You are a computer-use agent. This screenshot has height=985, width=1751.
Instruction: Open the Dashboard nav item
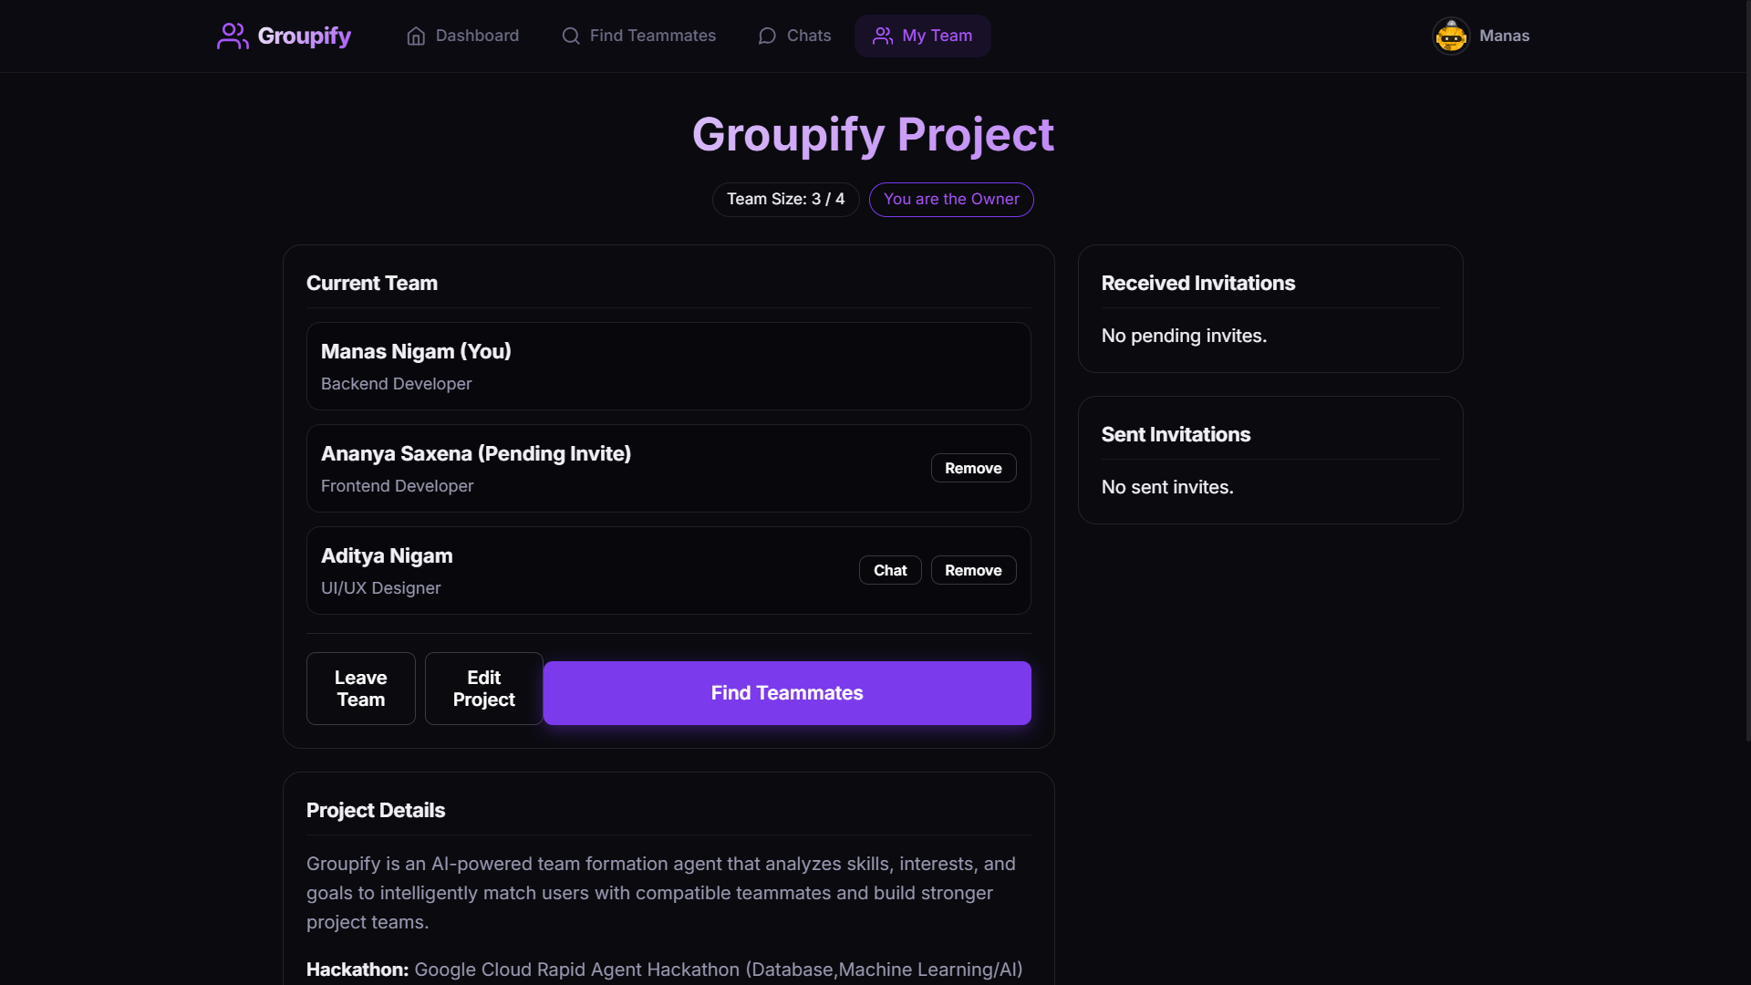tap(462, 36)
